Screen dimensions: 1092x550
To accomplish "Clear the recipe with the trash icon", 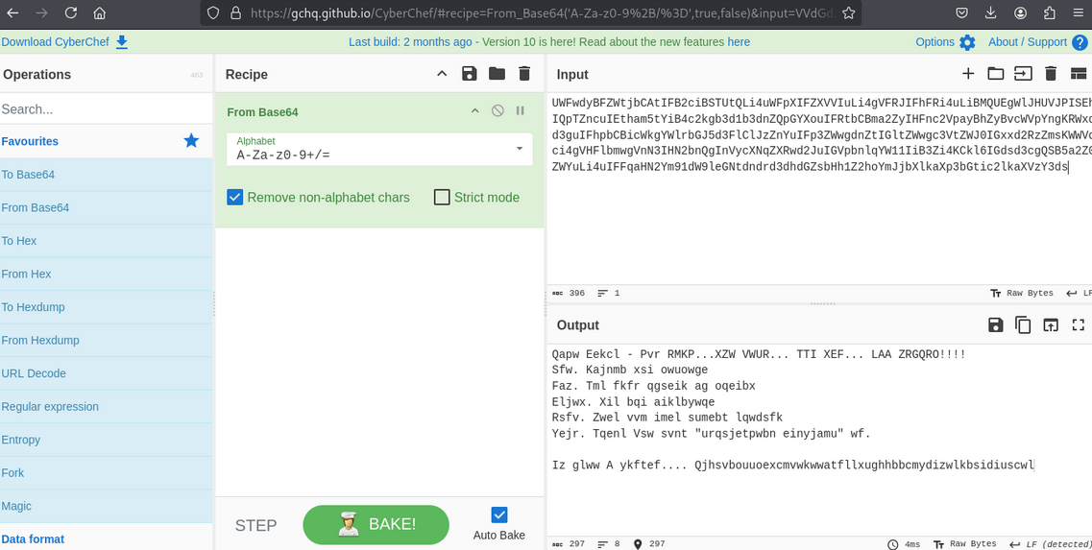I will coord(524,74).
